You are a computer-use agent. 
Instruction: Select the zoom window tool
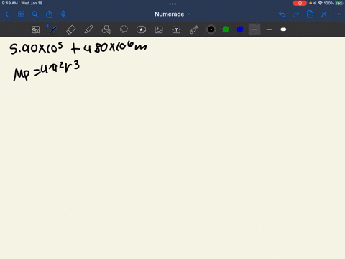coord(36,29)
